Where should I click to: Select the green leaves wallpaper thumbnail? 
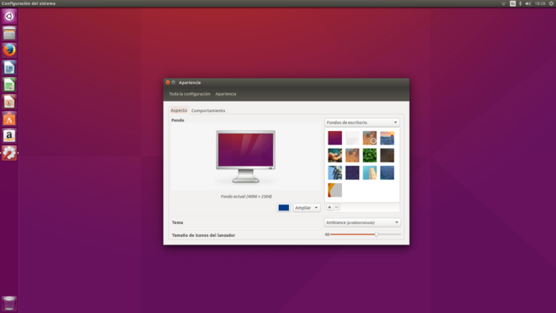[x=370, y=156]
